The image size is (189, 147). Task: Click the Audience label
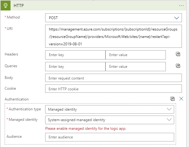[x=14, y=137]
